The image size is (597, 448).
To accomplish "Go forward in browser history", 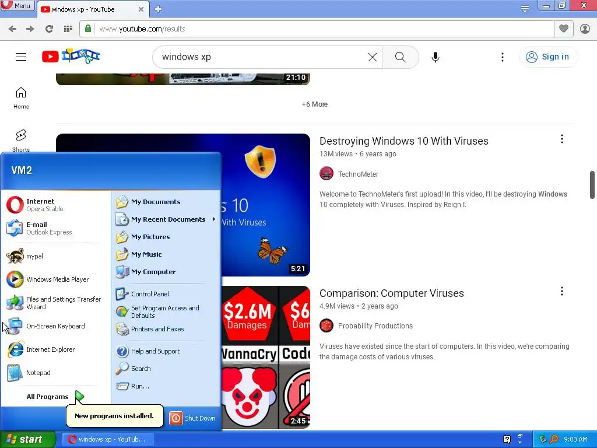I will tap(30, 29).
